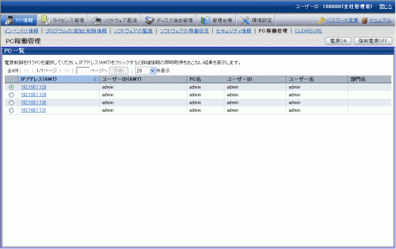Open IP address link 192.168.1.130
This screenshot has height=249, width=396.
tap(33, 102)
